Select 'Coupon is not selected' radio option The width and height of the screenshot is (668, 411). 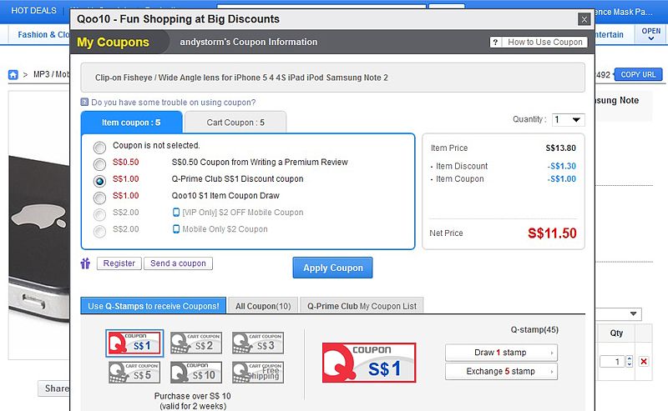100,146
